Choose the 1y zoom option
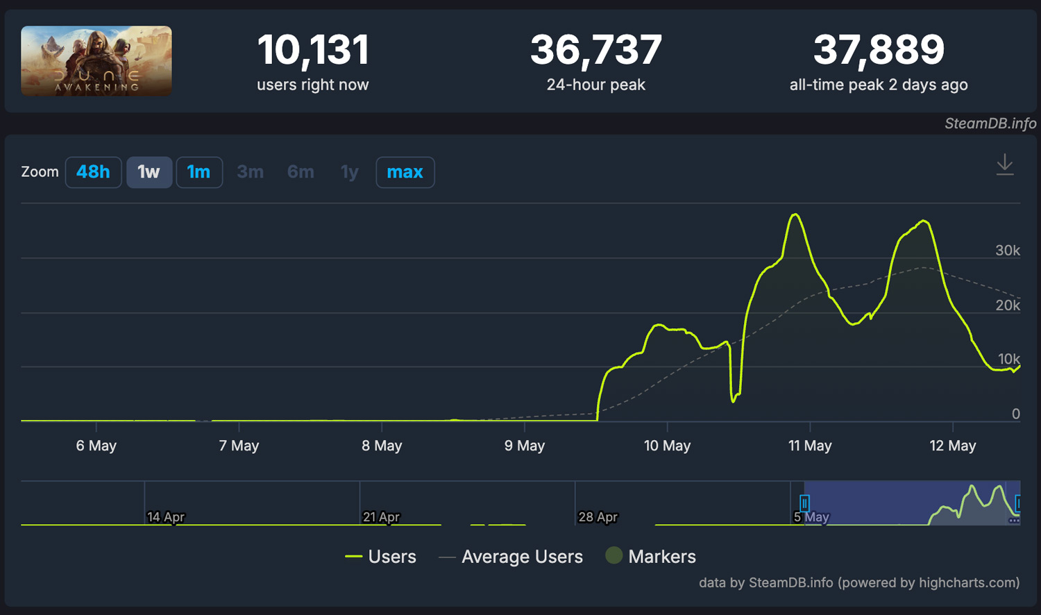This screenshot has height=615, width=1041. point(350,172)
